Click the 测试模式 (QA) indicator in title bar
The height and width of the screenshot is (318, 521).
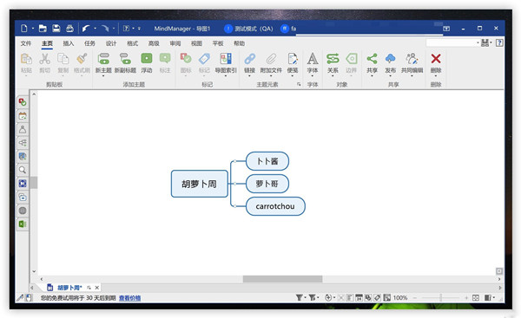pyautogui.click(x=249, y=29)
